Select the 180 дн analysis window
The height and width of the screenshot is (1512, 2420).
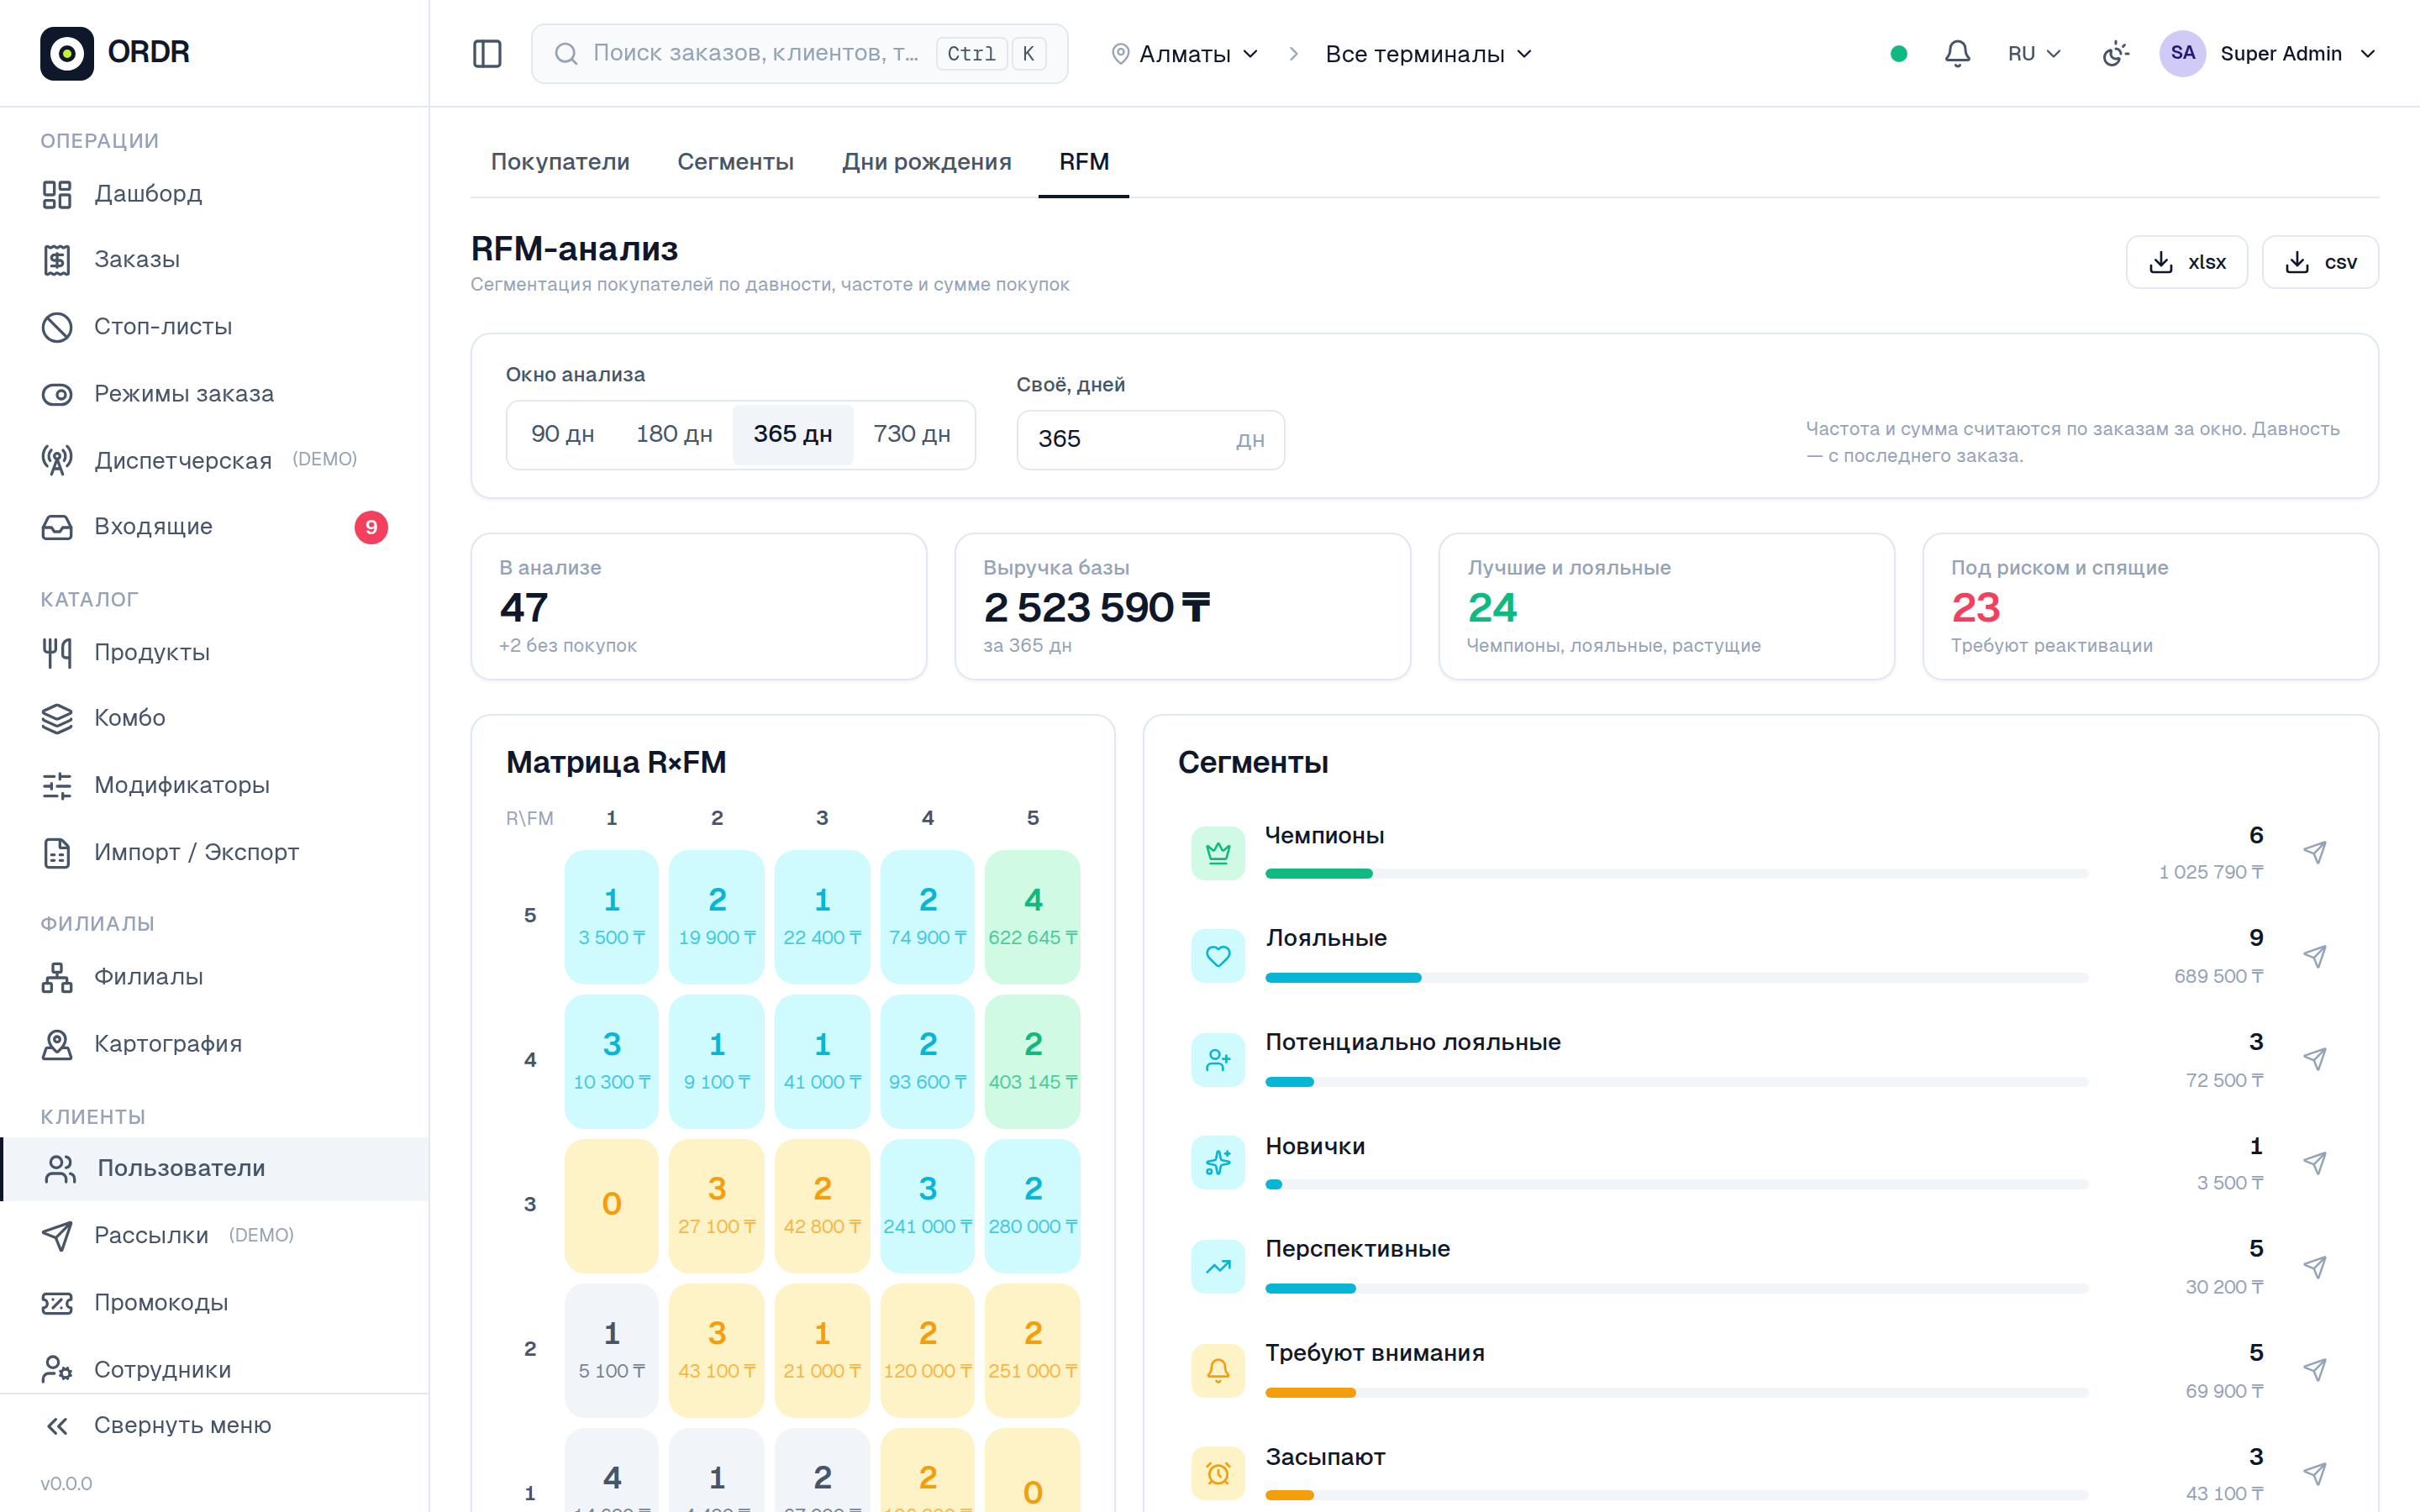pyautogui.click(x=674, y=434)
